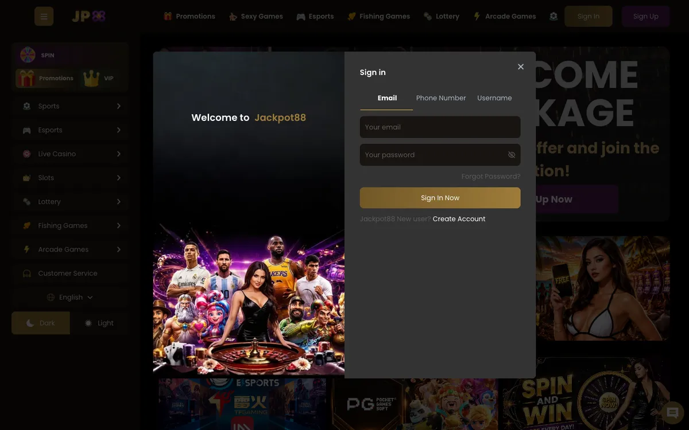The width and height of the screenshot is (689, 430).
Task: Open the English language dropdown
Action: 70,298
